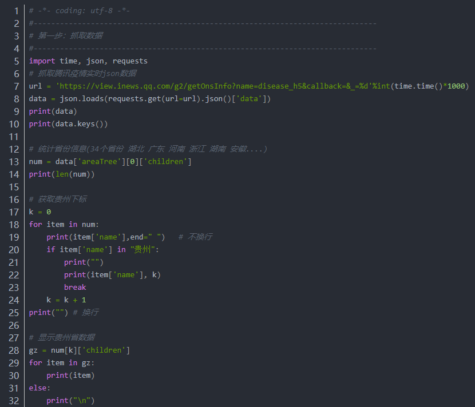Click 'gz = num[k]' assignment on line 28
475x407 pixels.
click(x=53, y=350)
